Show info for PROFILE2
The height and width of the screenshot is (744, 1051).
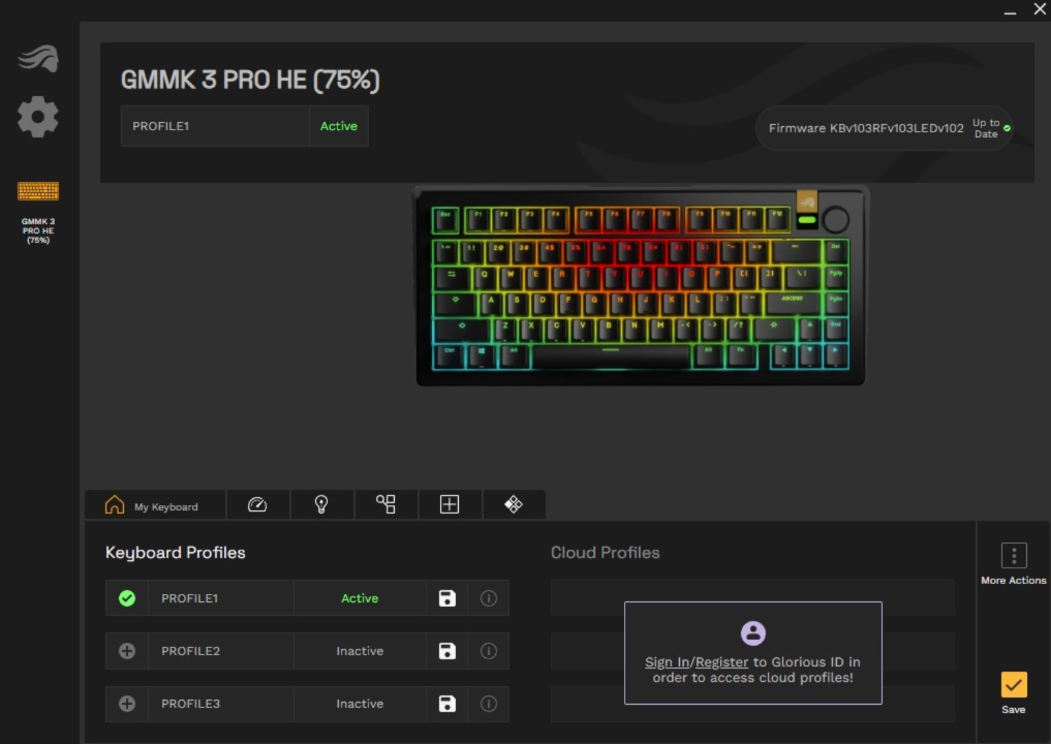[x=488, y=651]
